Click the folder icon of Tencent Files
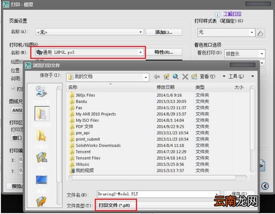Viewport: 275px width, 214px height. pyautogui.click(x=72, y=158)
